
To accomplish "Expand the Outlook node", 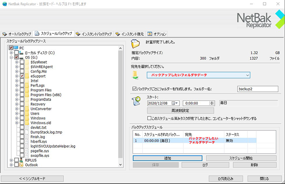I will [x=11, y=165].
